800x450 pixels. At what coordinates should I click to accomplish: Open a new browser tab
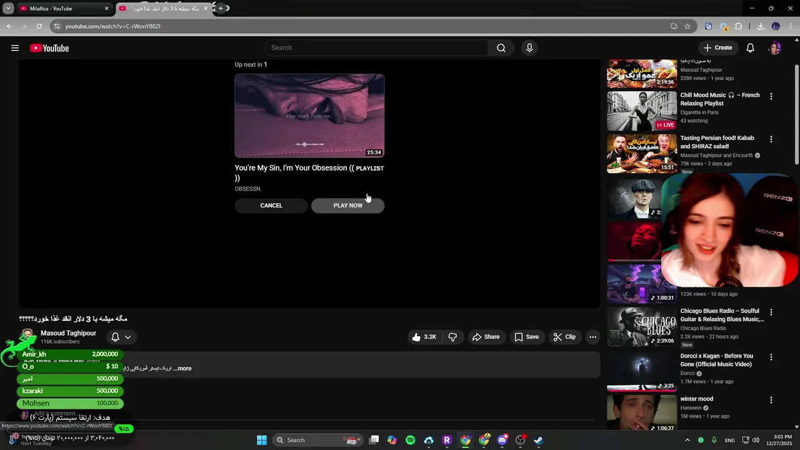click(x=221, y=9)
